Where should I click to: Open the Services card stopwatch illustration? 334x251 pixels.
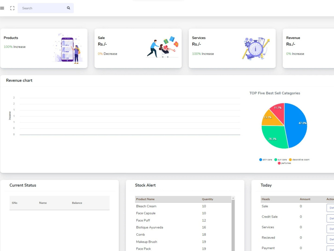[256, 48]
